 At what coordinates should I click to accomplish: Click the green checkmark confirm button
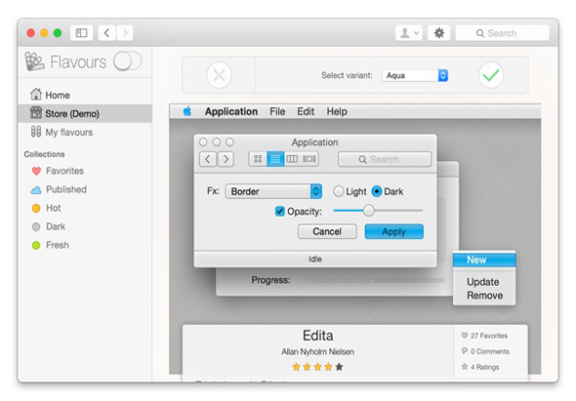point(491,75)
